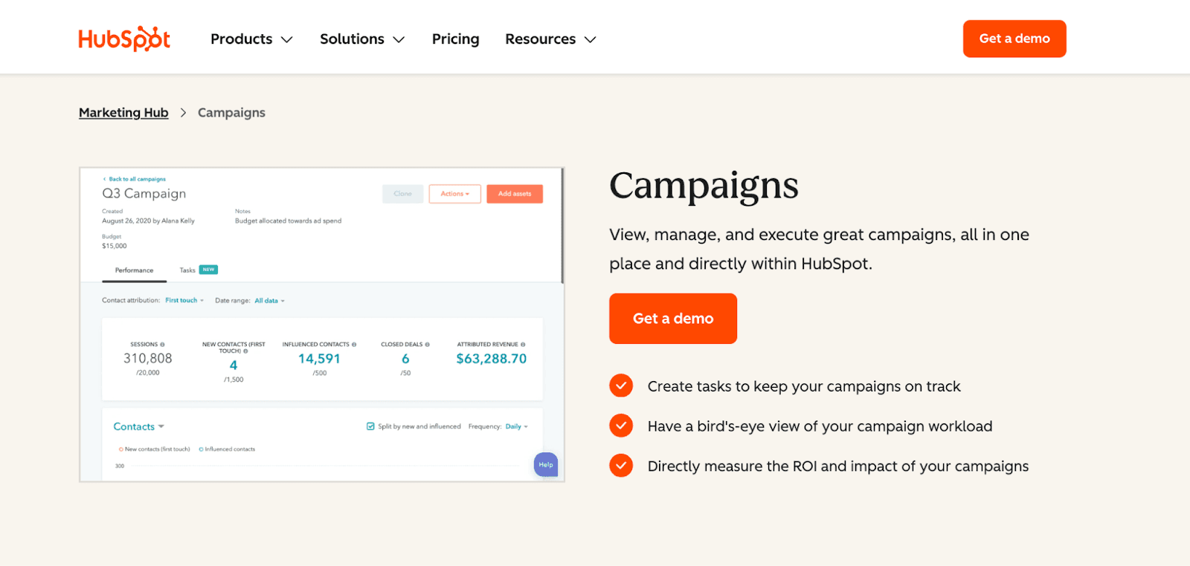Click checkmark icon beside Create tasks
The width and height of the screenshot is (1190, 566).
[x=621, y=386]
